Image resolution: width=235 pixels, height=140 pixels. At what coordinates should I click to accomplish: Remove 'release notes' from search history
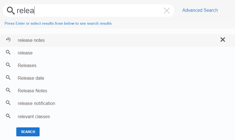(x=223, y=40)
